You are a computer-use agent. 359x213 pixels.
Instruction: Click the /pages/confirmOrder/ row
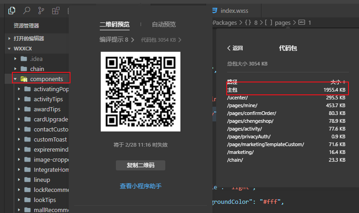[286, 113]
